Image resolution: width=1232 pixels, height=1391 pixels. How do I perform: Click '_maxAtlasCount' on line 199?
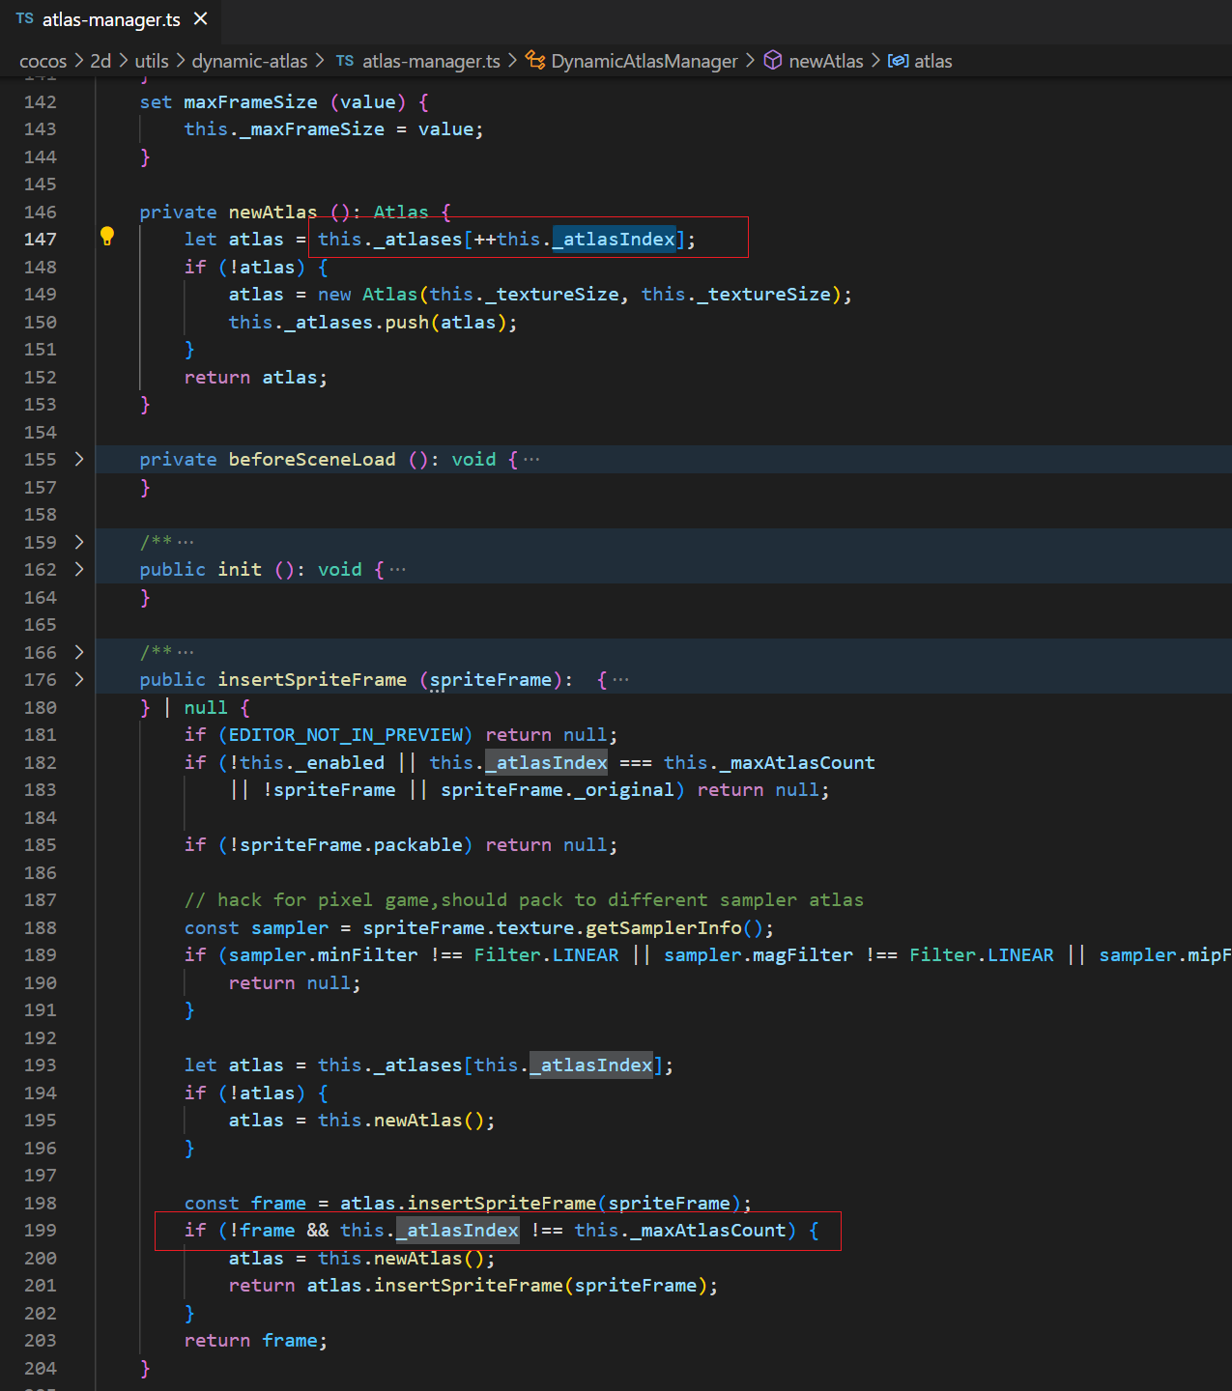708,1230
